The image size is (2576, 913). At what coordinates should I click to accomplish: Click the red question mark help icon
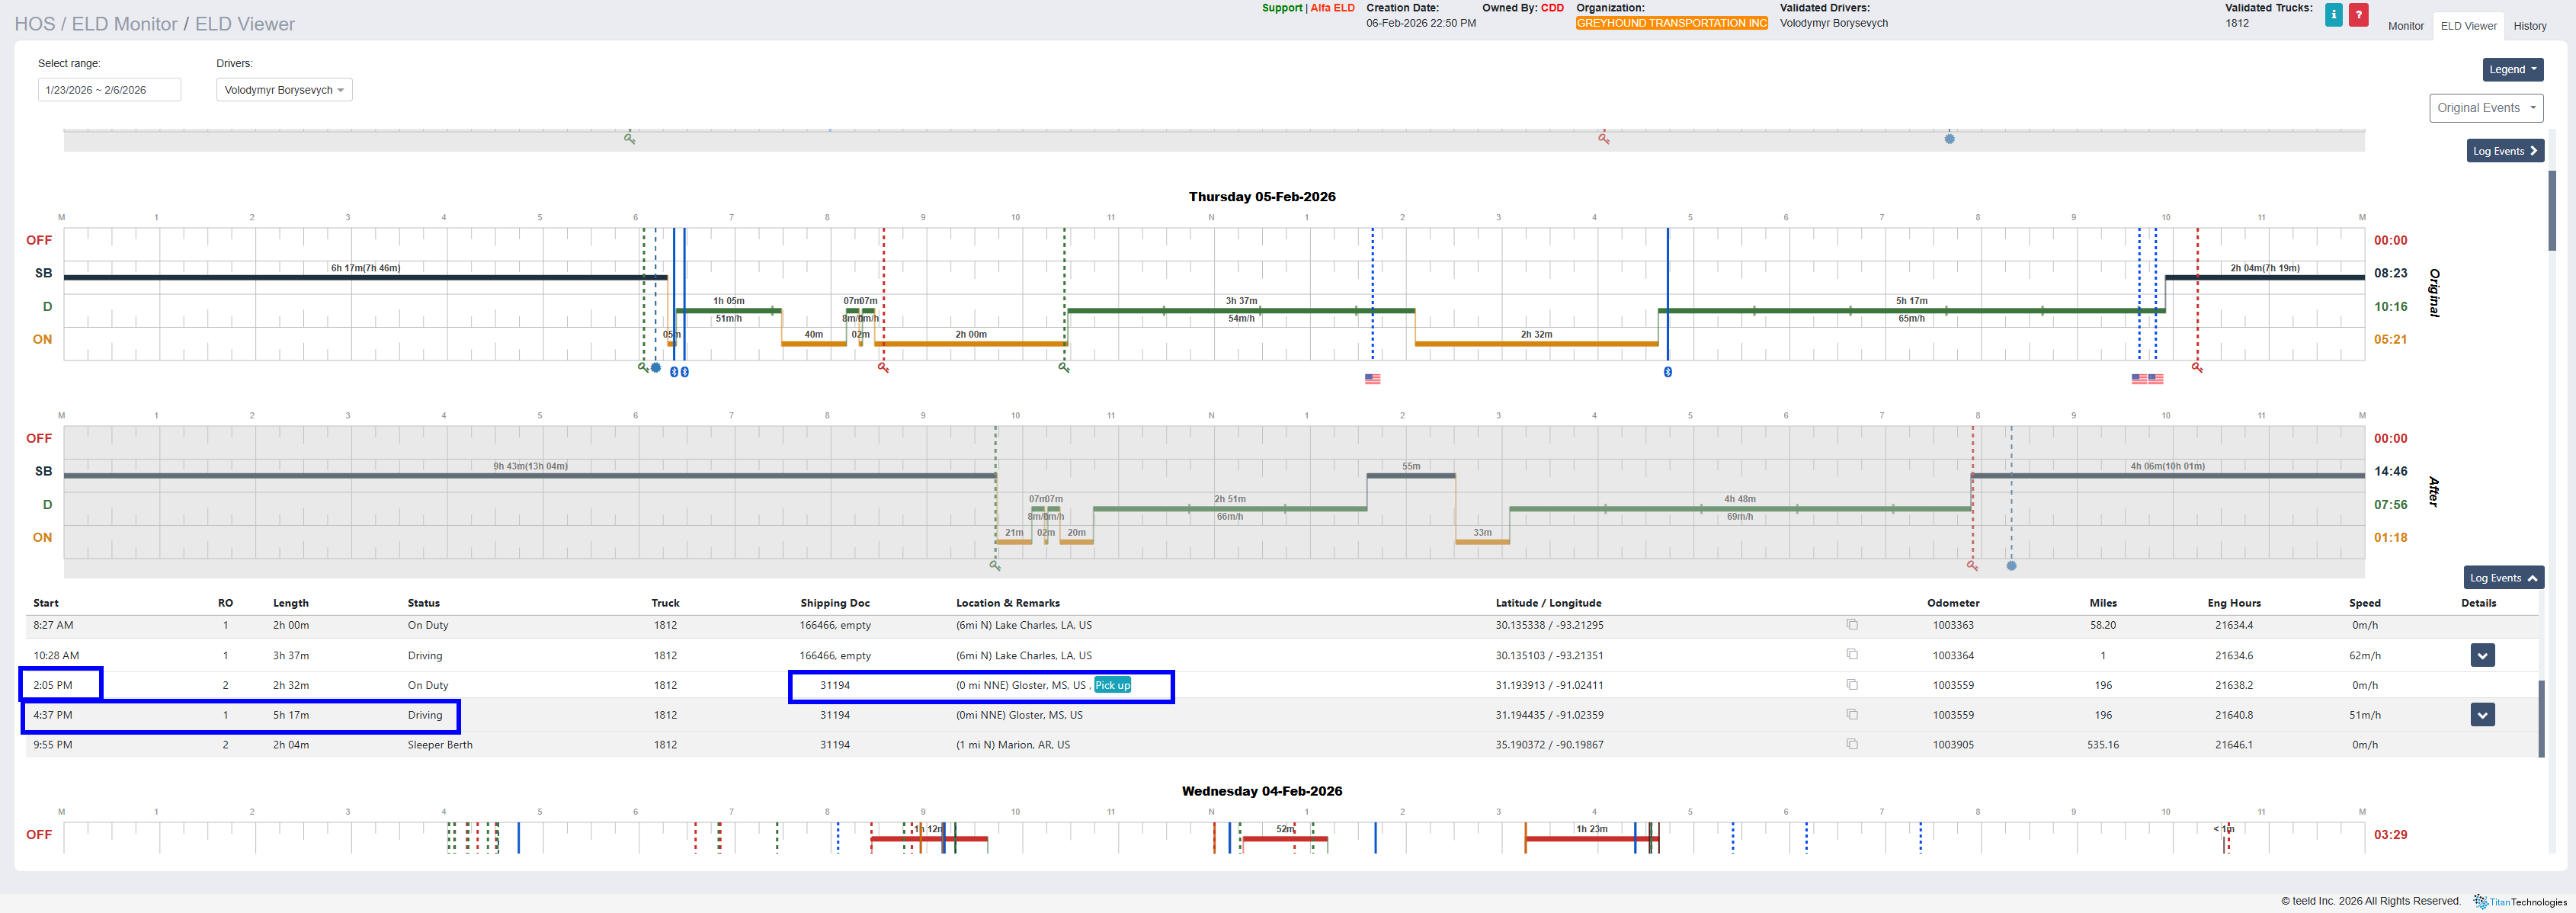2358,15
